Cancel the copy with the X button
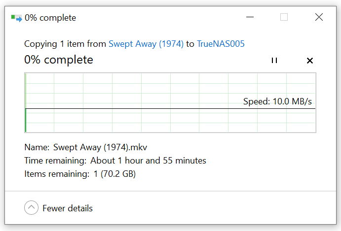Image resolution: width=341 pixels, height=231 pixels. (x=310, y=61)
